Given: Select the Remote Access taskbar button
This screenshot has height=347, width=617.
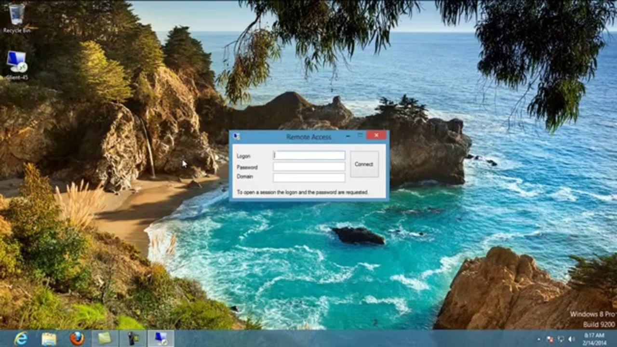Looking at the screenshot, I should (161, 339).
